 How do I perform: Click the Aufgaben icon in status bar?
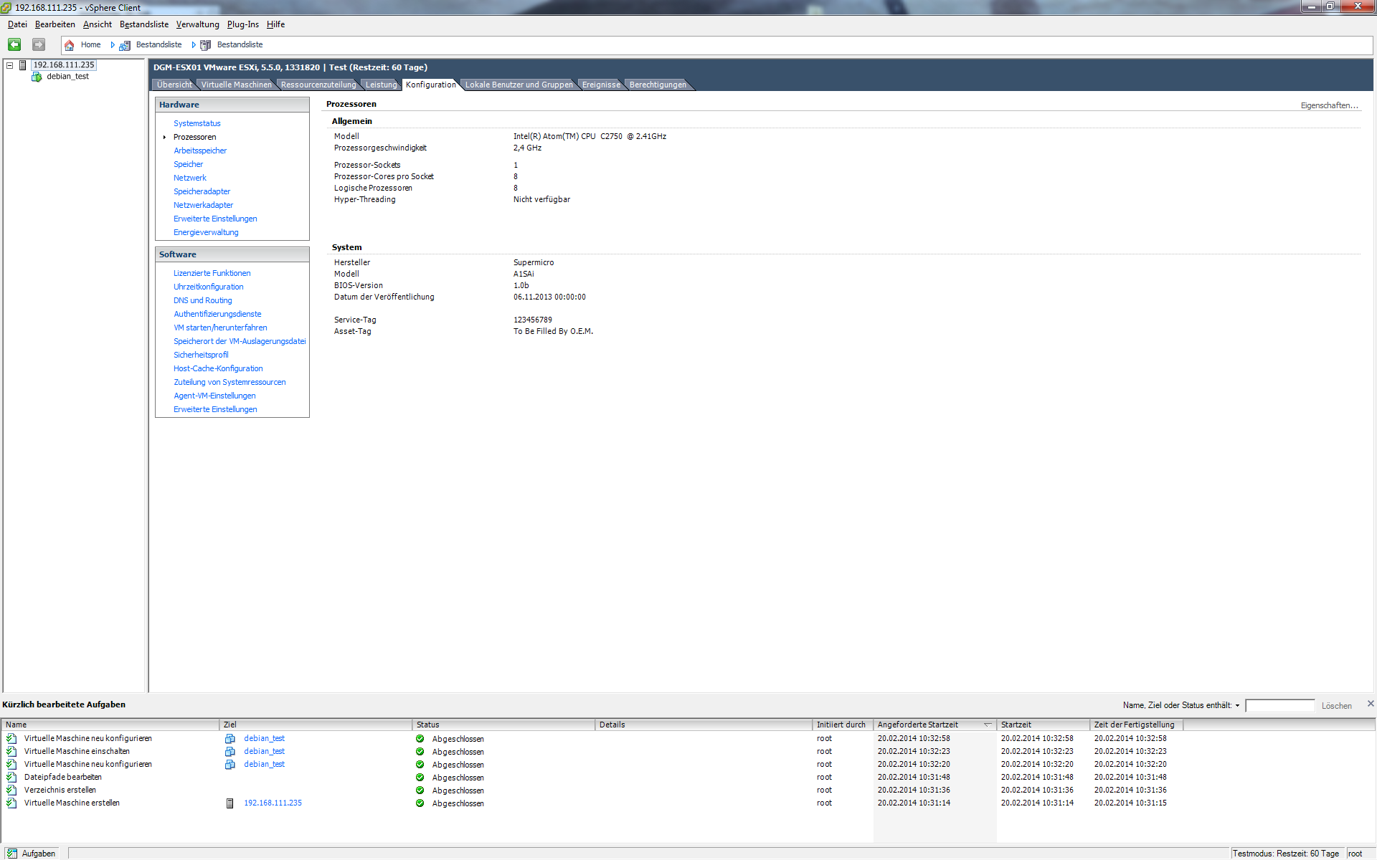click(x=12, y=853)
